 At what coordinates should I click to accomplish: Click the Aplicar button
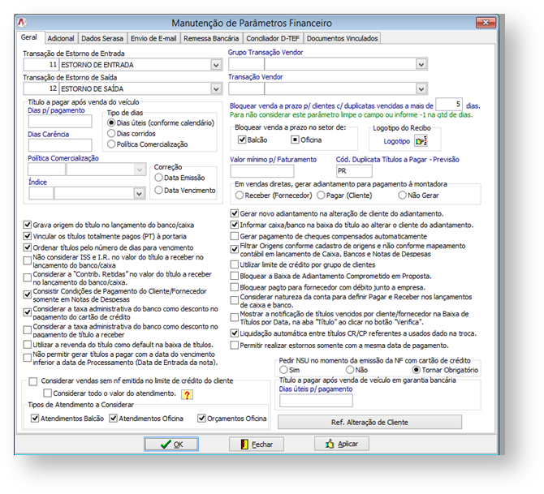[342, 444]
